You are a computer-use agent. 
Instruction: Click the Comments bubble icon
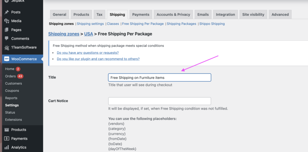(x=7, y=39)
